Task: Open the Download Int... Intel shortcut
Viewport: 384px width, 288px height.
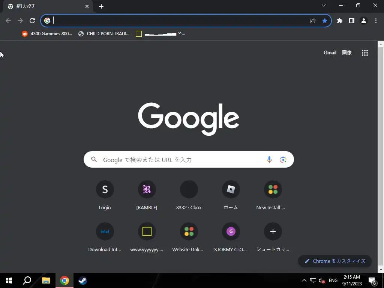Action: pos(105,237)
